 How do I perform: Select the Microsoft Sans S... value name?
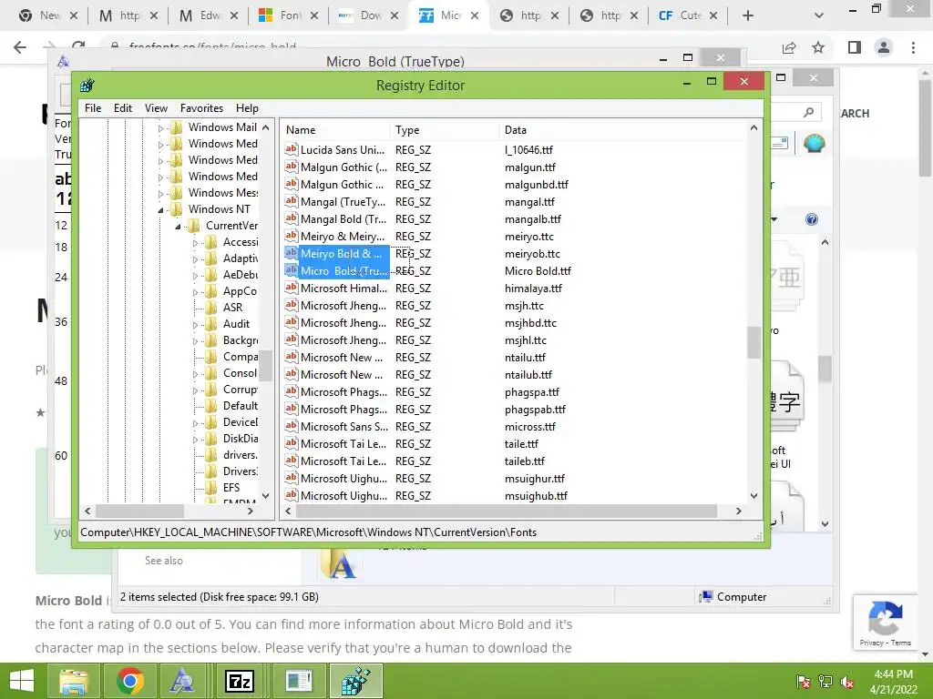coord(343,426)
